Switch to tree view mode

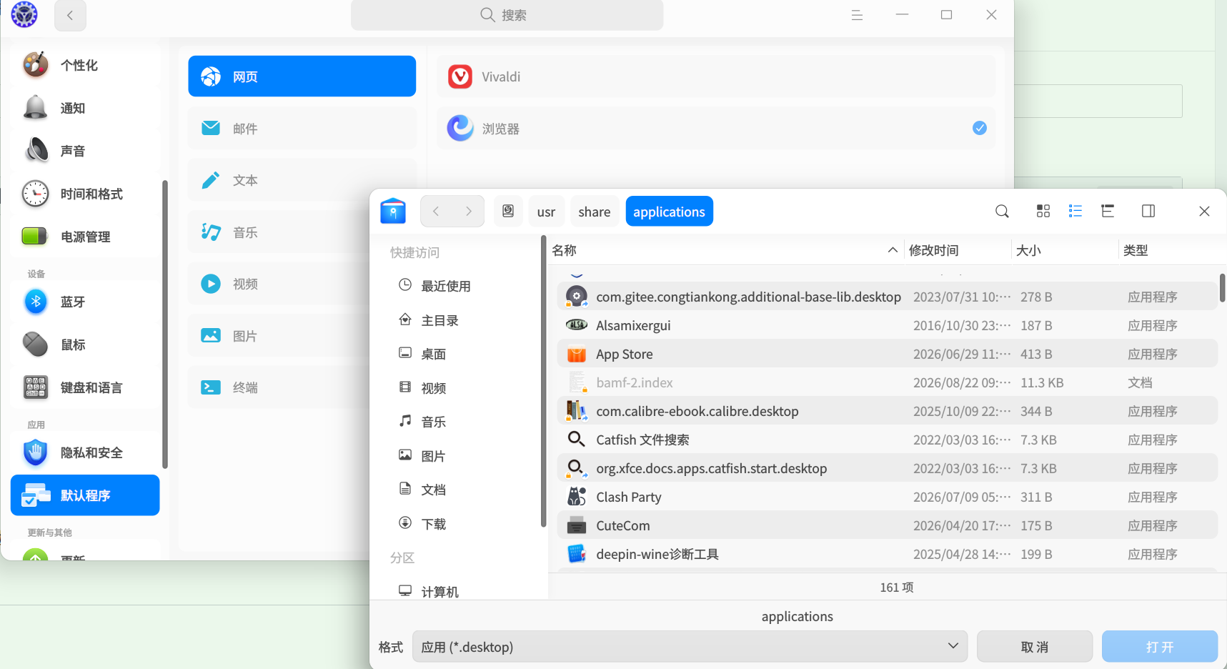(1108, 211)
